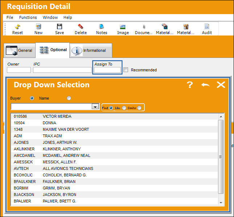Image resolution: width=234 pixels, height=217 pixels.
Task: Select the BFAULKNER row
Action: [114, 181]
